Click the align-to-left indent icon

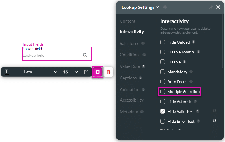(15, 72)
